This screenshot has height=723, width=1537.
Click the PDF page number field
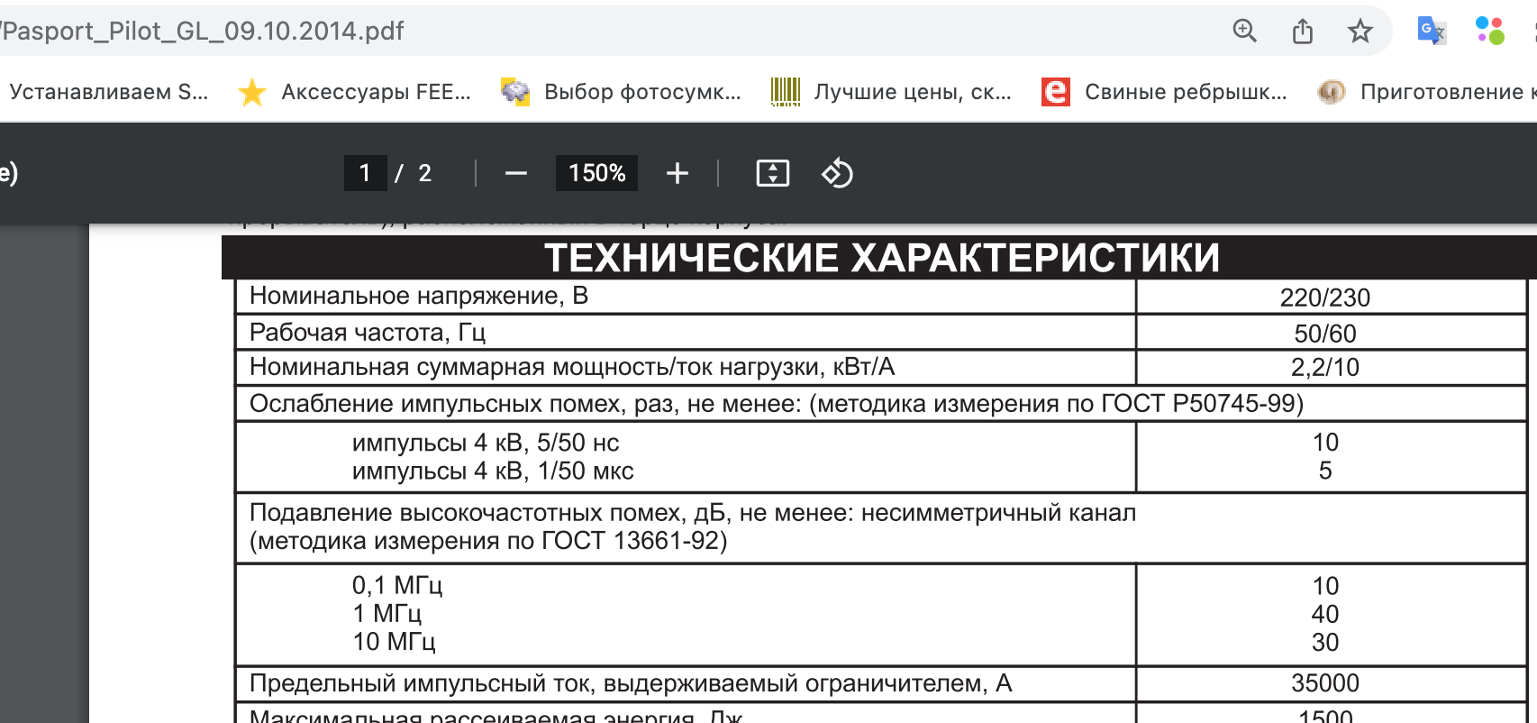[365, 173]
